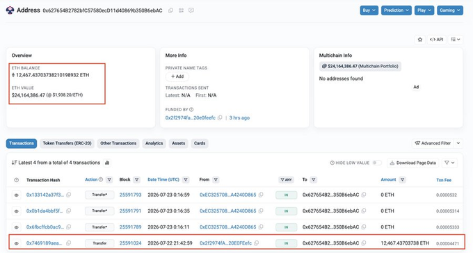473x253 pixels.
Task: Open the ANY direction filter
Action: tap(286, 180)
